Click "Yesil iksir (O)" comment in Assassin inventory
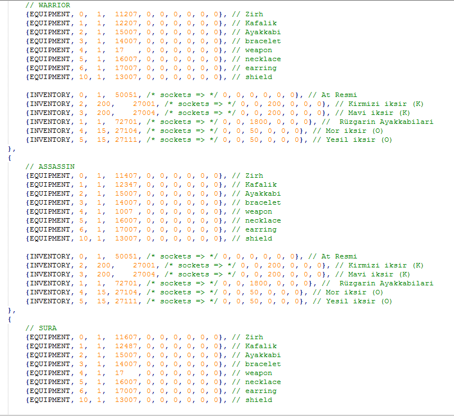Image resolution: width=454 pixels, height=416 pixels. pos(359,301)
